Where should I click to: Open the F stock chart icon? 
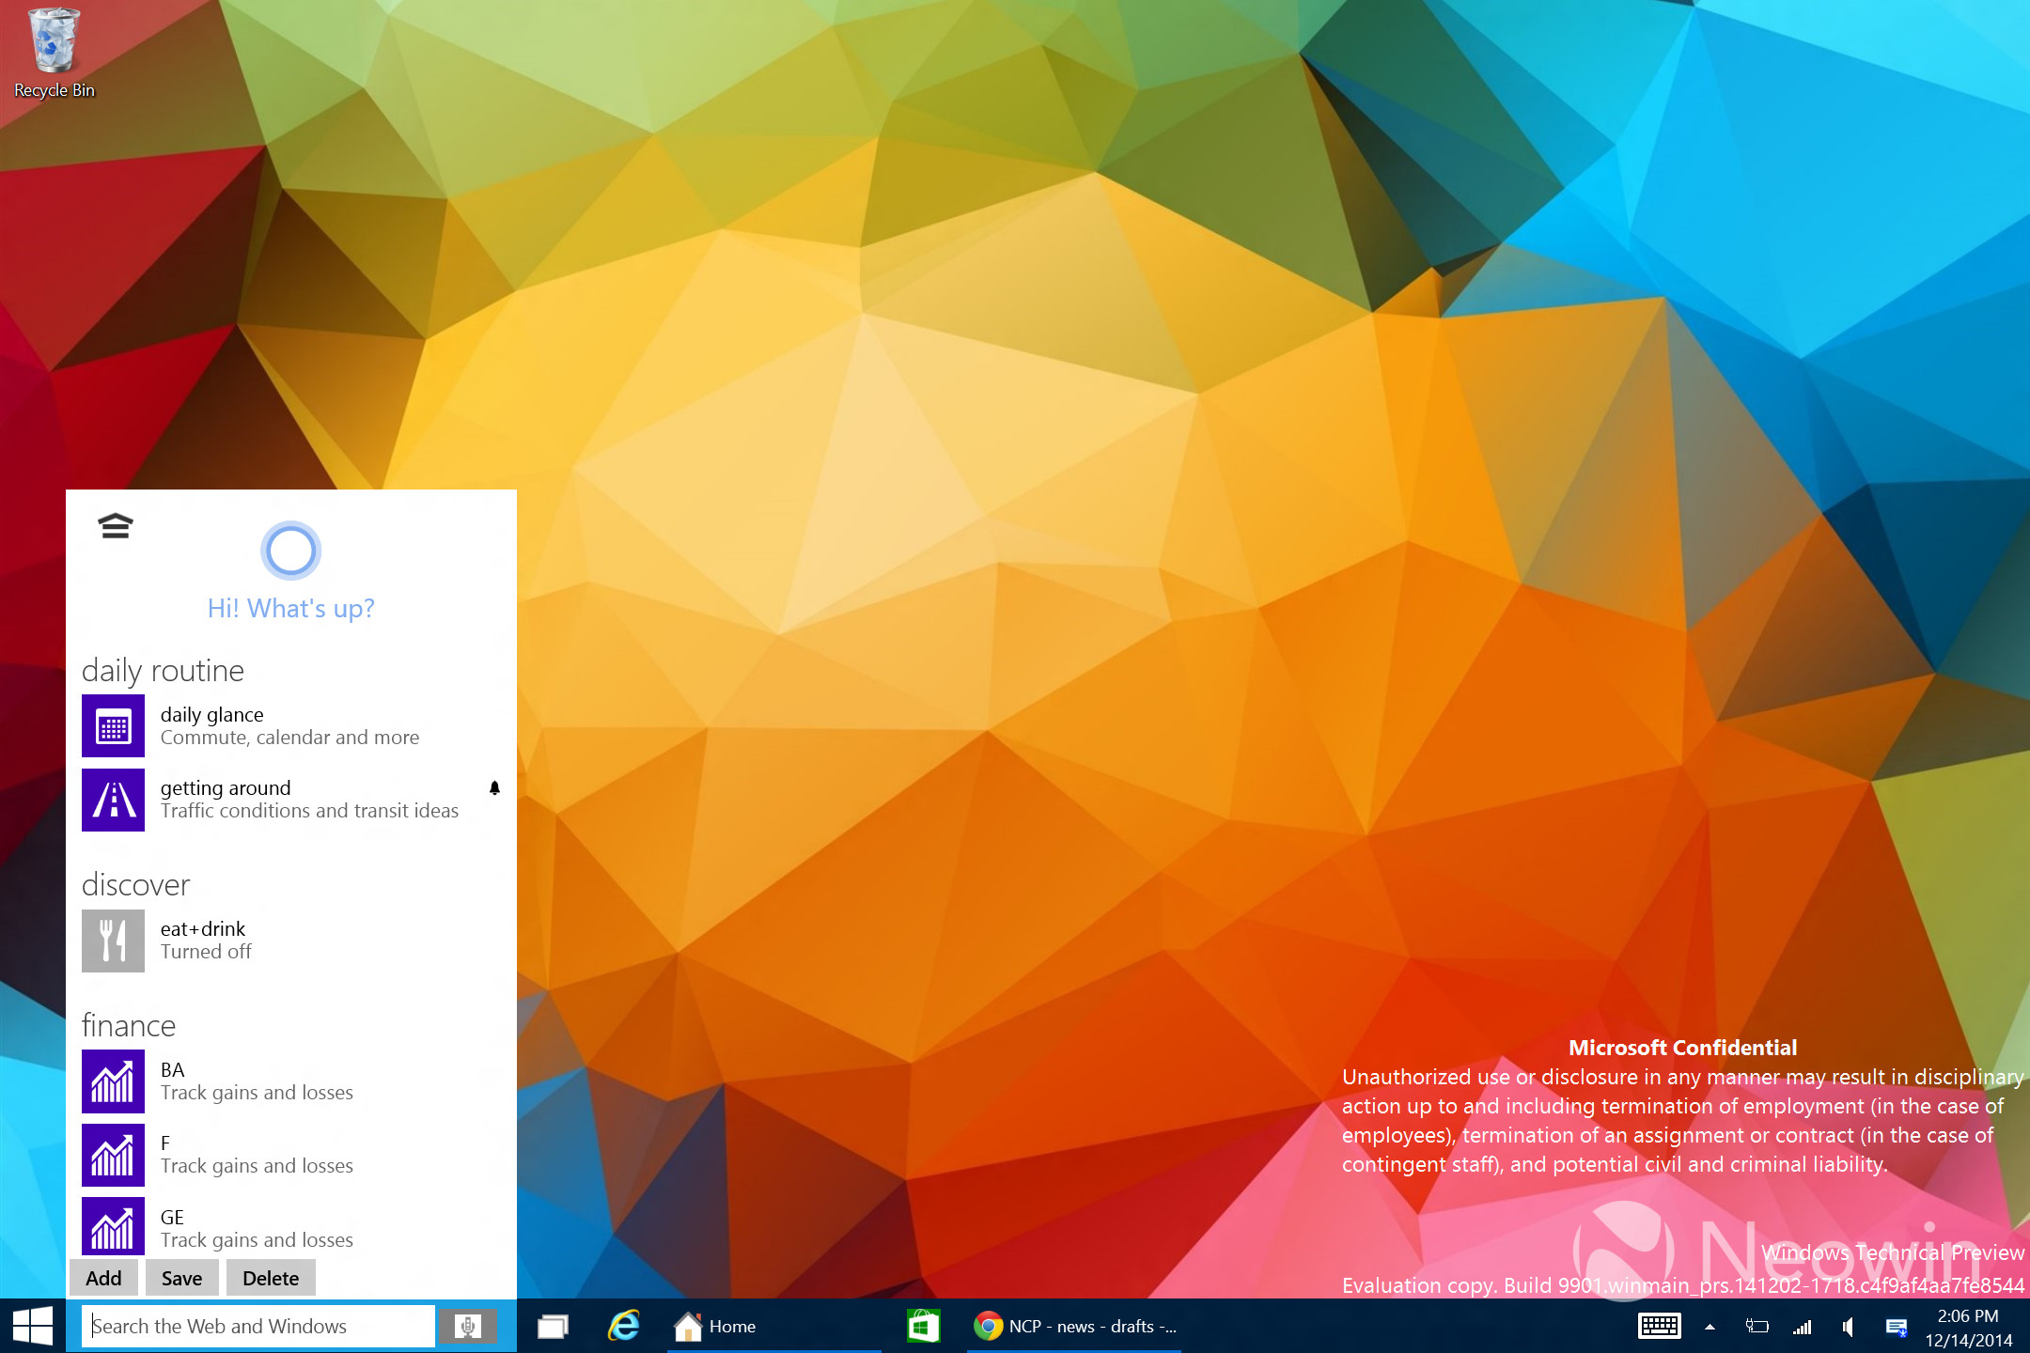point(113,1155)
